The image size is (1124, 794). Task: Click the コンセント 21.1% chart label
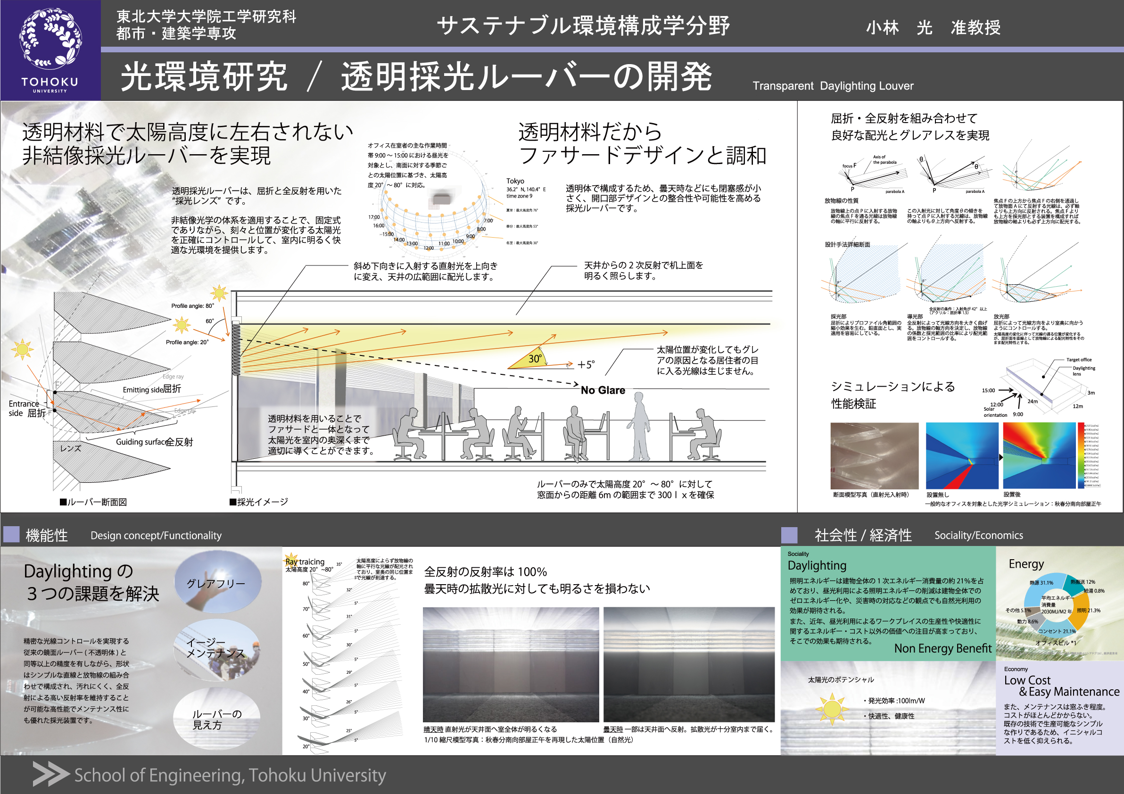point(1057,631)
